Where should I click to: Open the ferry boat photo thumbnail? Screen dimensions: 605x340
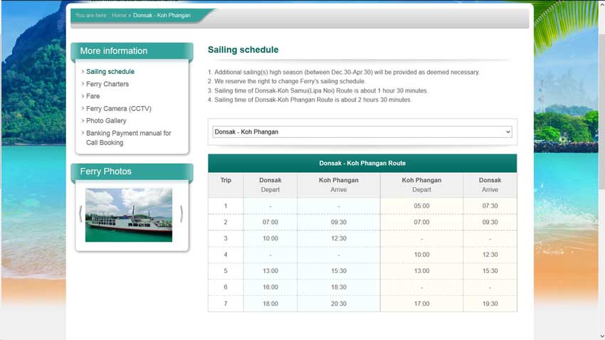coord(129,215)
